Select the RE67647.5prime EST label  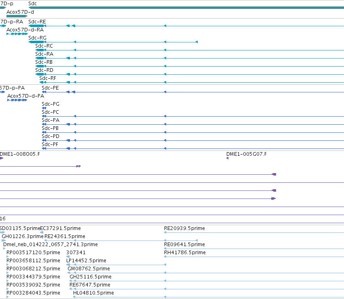90,285
